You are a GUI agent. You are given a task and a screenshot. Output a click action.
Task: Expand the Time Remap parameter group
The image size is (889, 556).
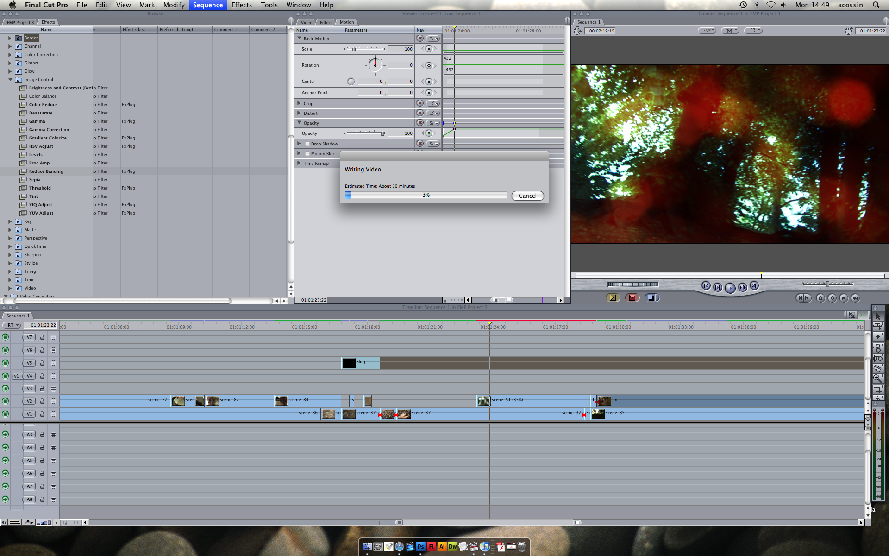tap(299, 163)
